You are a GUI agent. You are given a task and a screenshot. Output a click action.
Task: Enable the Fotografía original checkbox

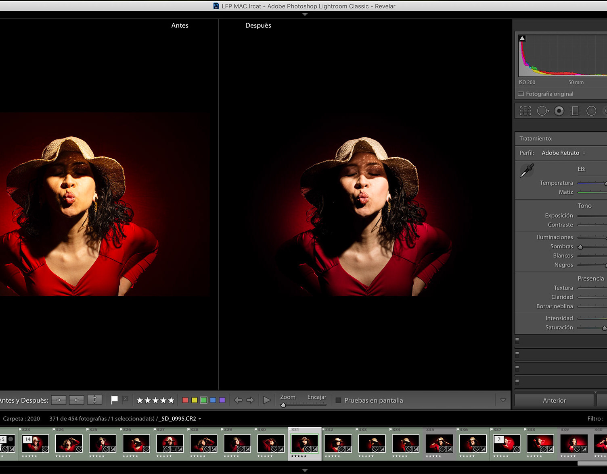pyautogui.click(x=521, y=94)
